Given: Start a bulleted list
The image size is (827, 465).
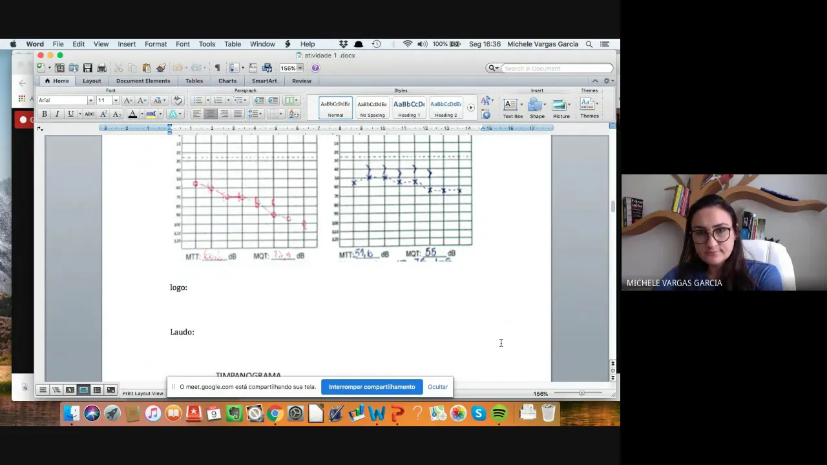Looking at the screenshot, I should (x=198, y=100).
